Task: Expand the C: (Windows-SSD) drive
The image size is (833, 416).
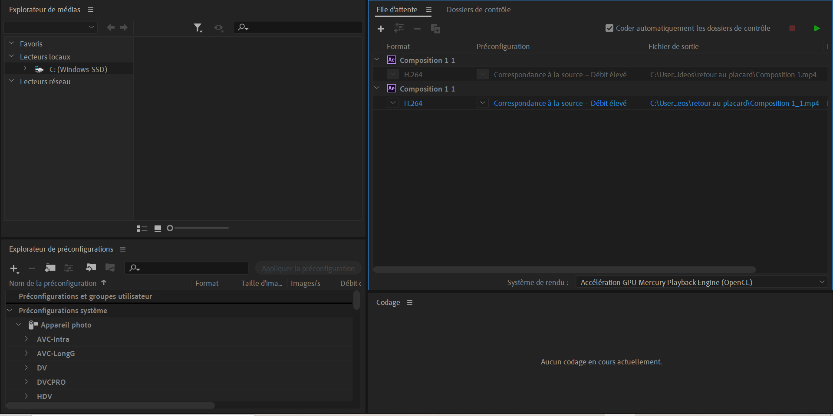Action: click(25, 69)
